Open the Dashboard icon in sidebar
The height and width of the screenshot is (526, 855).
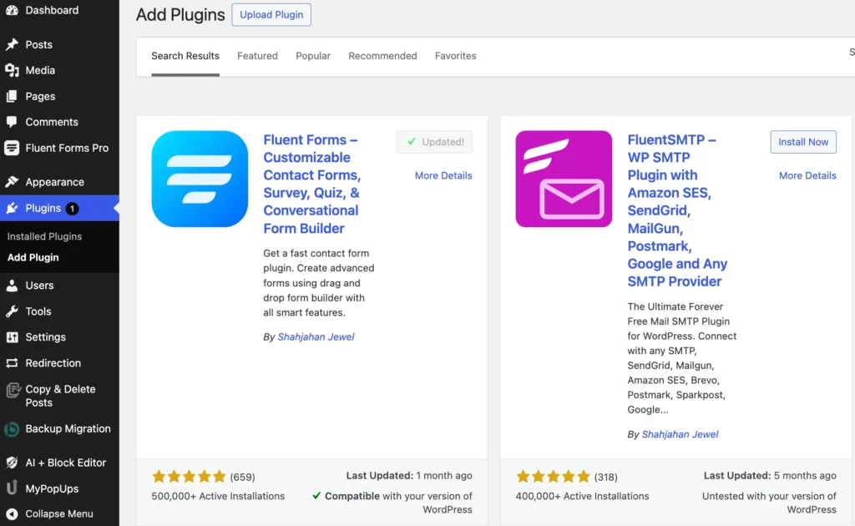(12, 10)
